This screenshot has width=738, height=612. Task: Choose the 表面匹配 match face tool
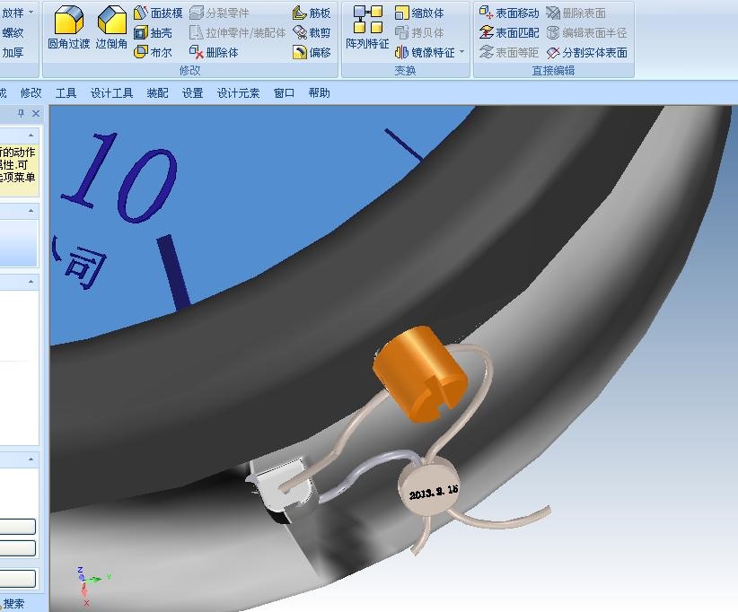point(509,33)
